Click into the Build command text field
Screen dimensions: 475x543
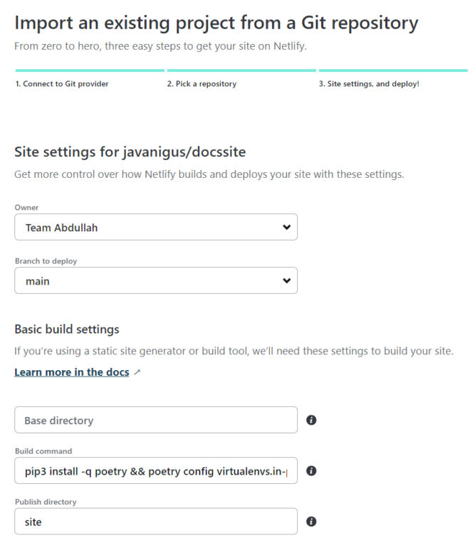click(156, 470)
